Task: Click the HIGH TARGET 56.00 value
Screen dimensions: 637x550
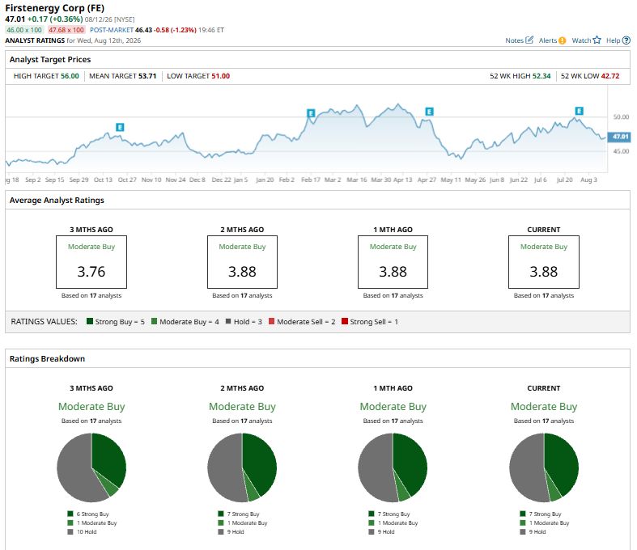Action: point(70,76)
